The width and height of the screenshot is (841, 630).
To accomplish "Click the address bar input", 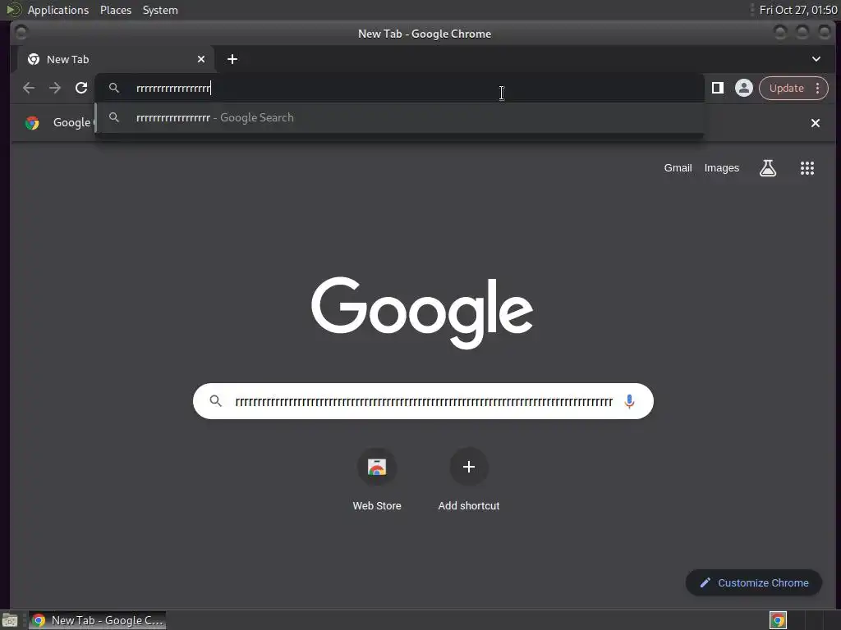I will [399, 88].
